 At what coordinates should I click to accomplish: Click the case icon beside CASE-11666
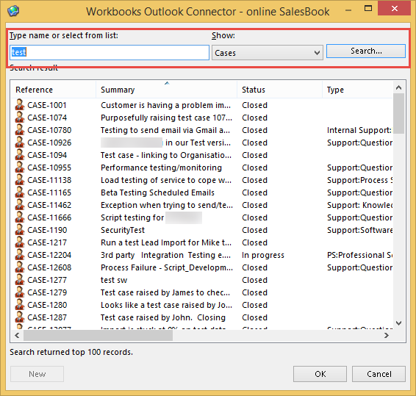[x=20, y=217]
